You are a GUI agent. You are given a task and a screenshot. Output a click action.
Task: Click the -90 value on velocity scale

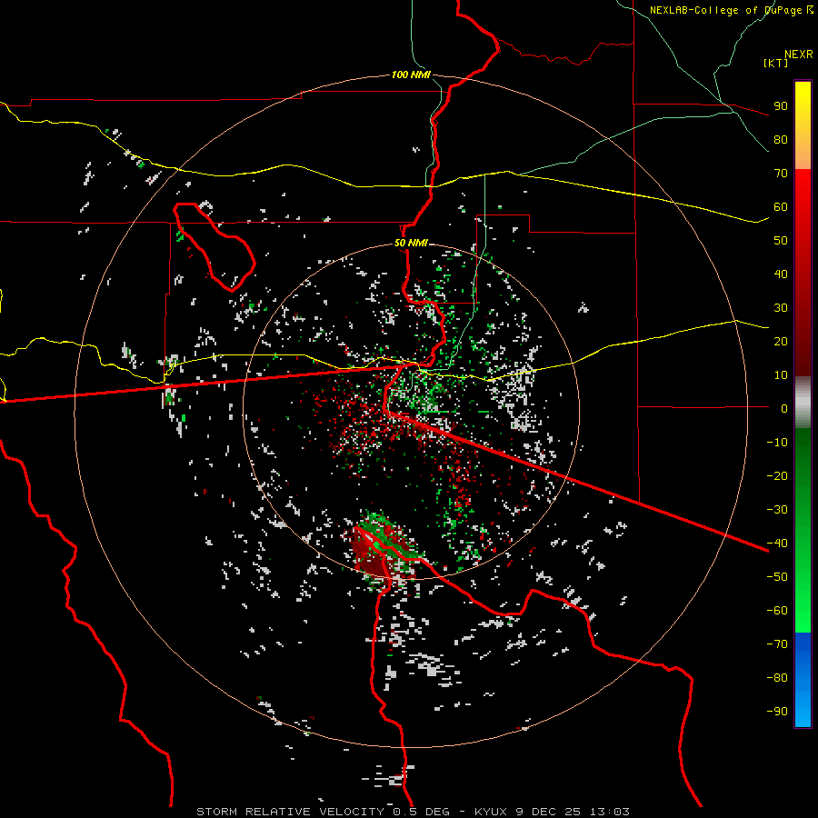777,712
